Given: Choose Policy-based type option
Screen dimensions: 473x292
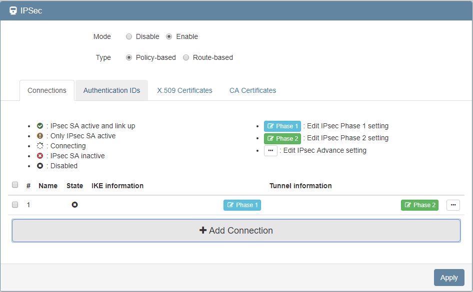Looking at the screenshot, I should tap(129, 57).
